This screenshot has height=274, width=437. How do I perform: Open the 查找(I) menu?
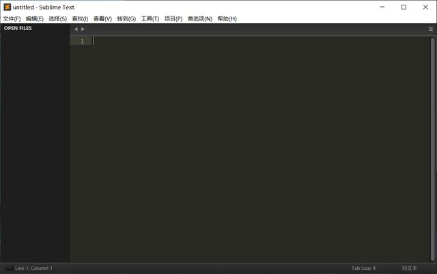80,18
